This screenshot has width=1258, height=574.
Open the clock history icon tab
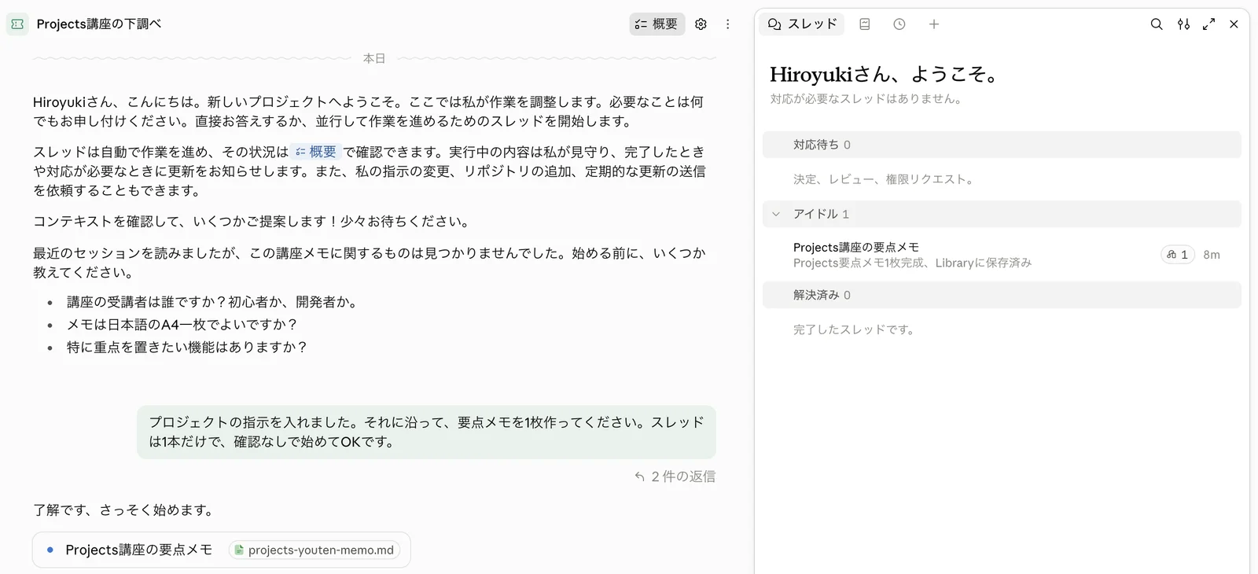coord(899,24)
